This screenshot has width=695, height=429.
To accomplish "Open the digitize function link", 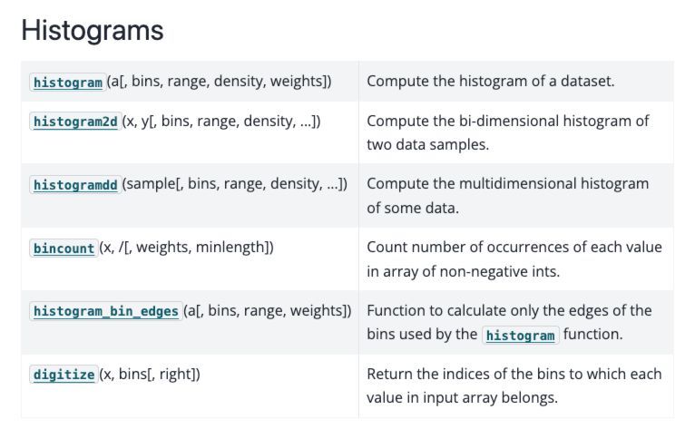I will tap(64, 375).
